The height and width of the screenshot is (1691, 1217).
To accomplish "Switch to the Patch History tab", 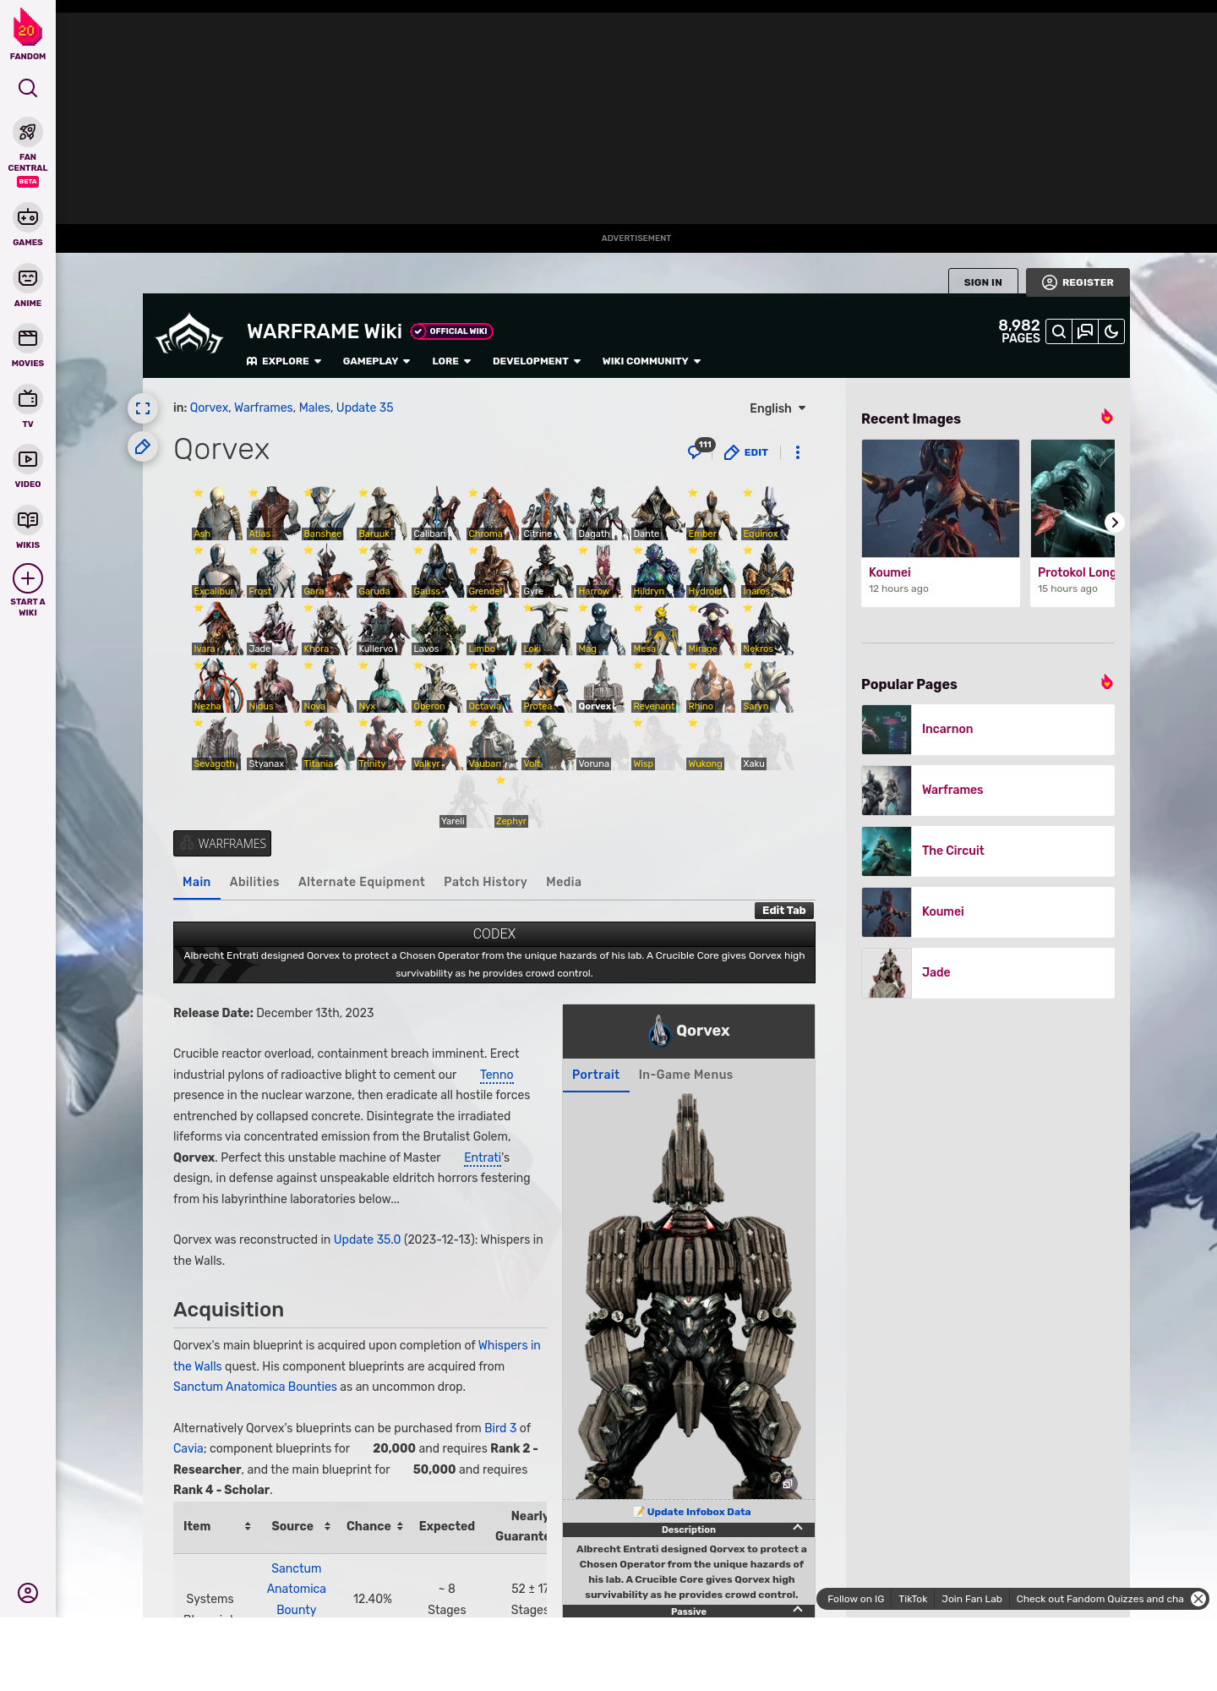I will tap(485, 882).
